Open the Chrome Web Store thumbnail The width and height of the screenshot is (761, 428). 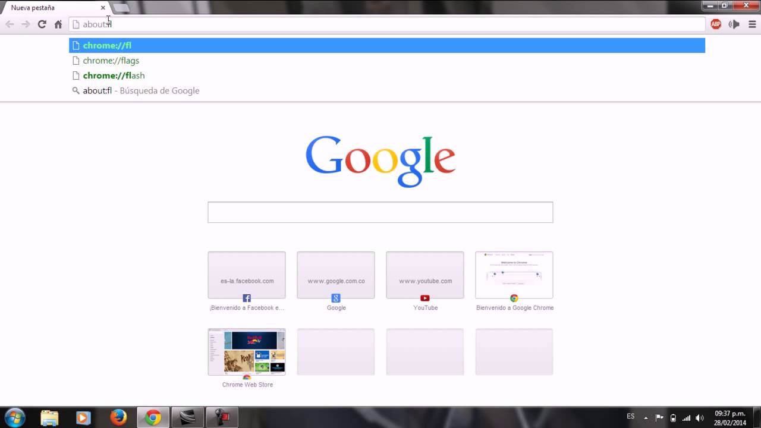(247, 352)
